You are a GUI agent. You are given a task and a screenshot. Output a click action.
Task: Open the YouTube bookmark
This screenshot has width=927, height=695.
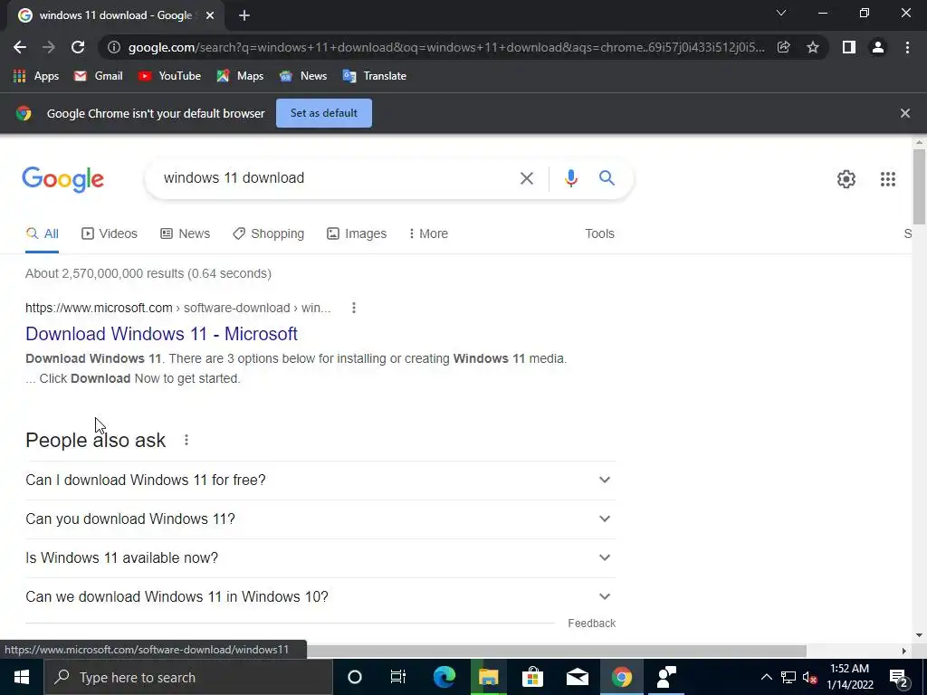[169, 76]
